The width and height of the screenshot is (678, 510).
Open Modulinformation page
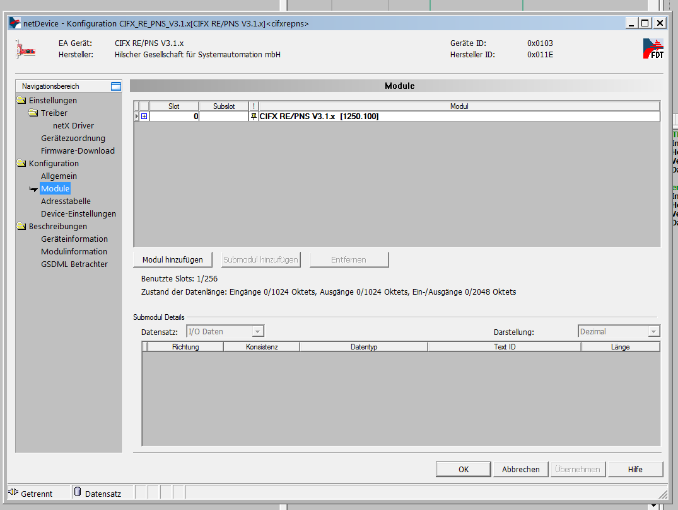(74, 251)
